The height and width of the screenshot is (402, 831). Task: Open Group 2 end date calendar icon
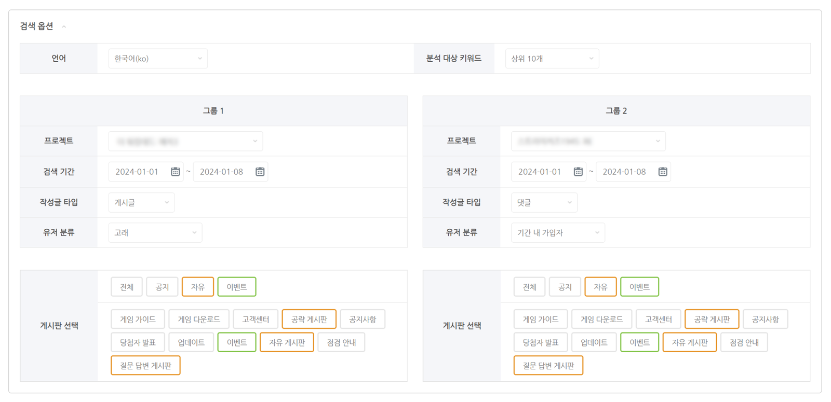(663, 172)
